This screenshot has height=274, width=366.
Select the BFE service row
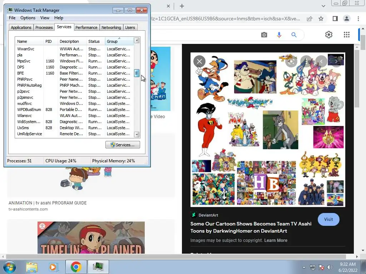(74, 73)
